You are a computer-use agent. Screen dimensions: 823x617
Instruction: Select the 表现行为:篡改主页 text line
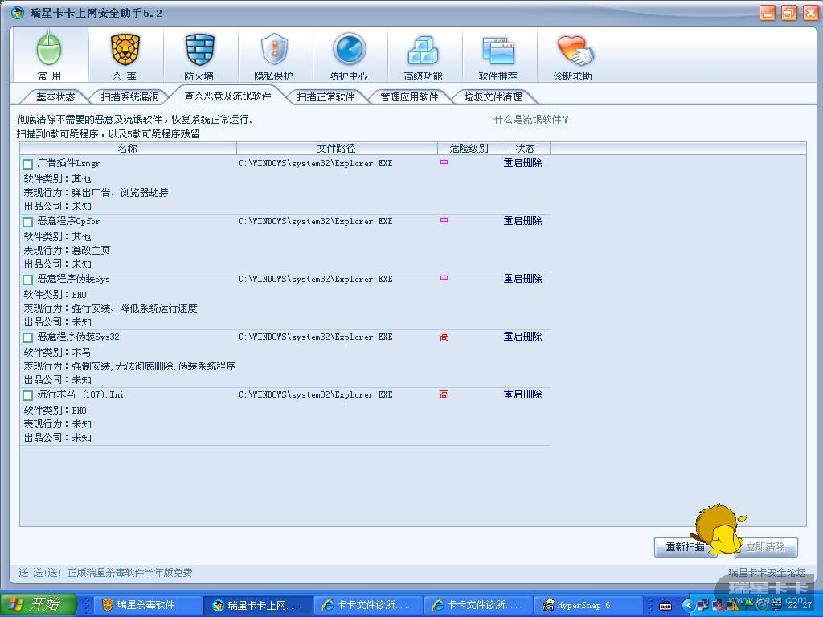click(68, 251)
